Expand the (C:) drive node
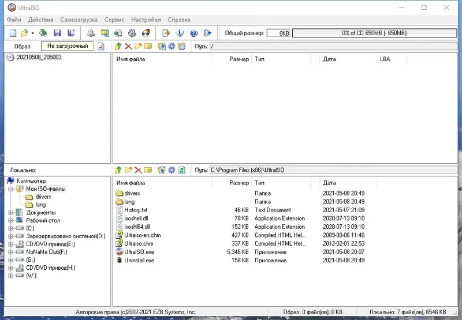Image resolution: width=462 pixels, height=320 pixels. click(x=10, y=228)
